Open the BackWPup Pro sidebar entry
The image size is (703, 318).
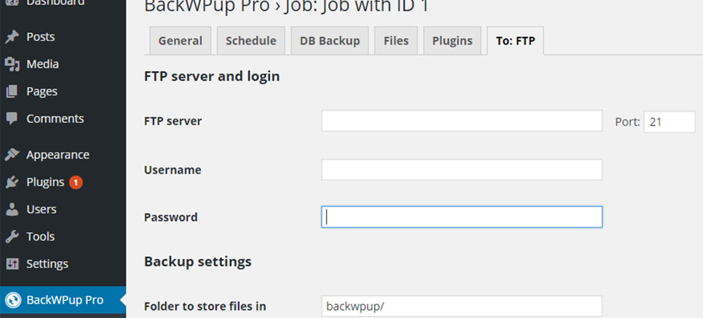point(52,300)
